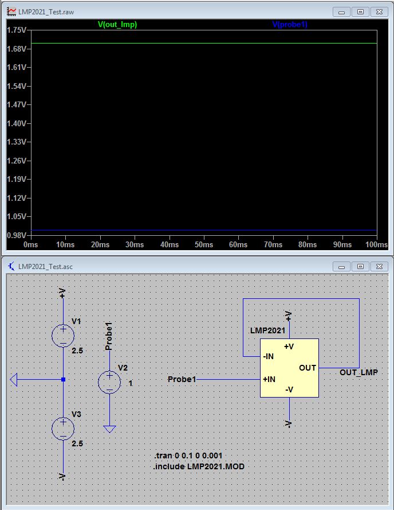Click the .include LMP2021.MOD directive
This screenshot has width=394, height=510.
[199, 466]
